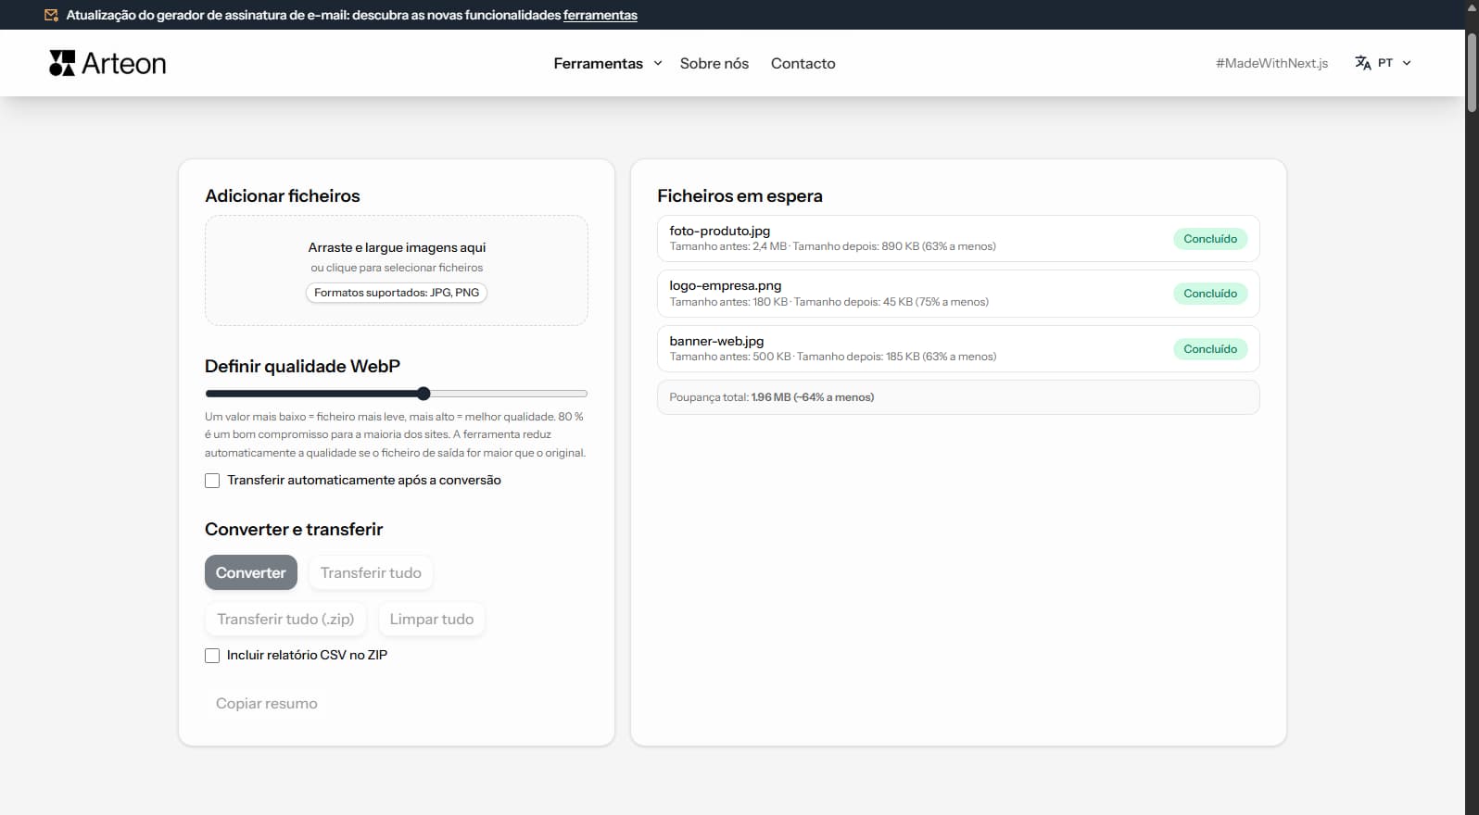The image size is (1479, 815).
Task: Toggle Incluir relatório CSV no ZIP
Action: (x=212, y=656)
